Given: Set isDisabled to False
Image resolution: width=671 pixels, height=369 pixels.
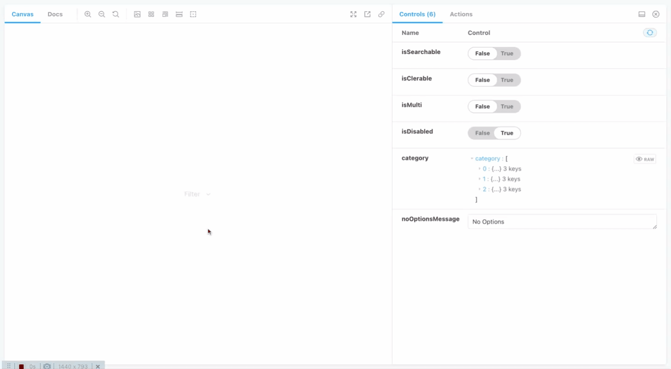Looking at the screenshot, I should pos(482,133).
